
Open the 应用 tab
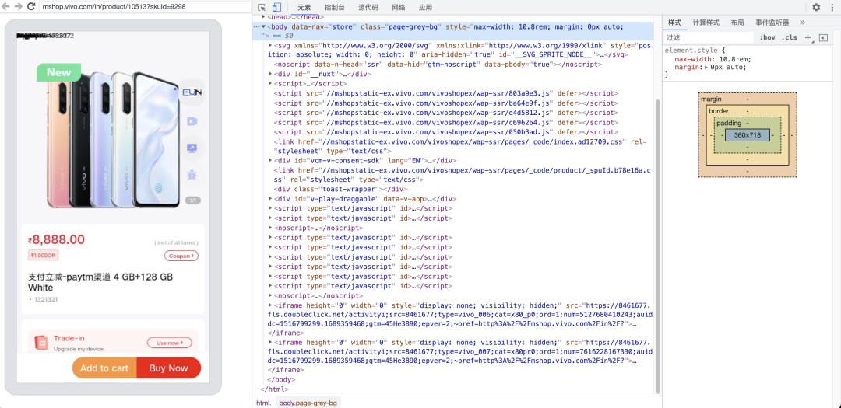[x=425, y=8]
